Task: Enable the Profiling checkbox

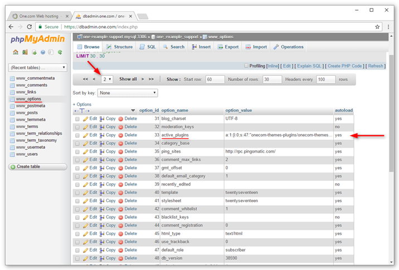Action: [246, 66]
